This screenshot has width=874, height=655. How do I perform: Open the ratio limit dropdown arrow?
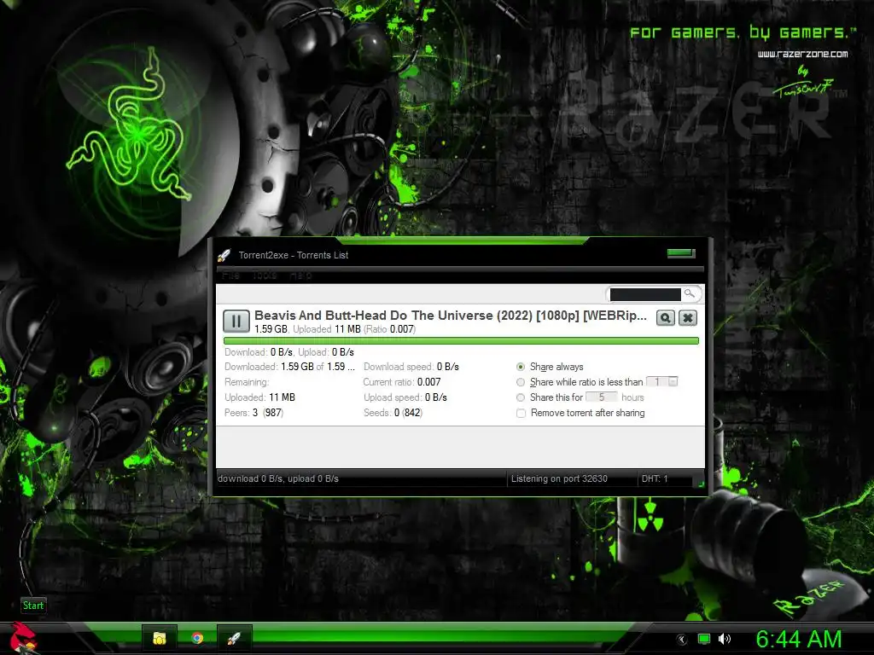(673, 381)
